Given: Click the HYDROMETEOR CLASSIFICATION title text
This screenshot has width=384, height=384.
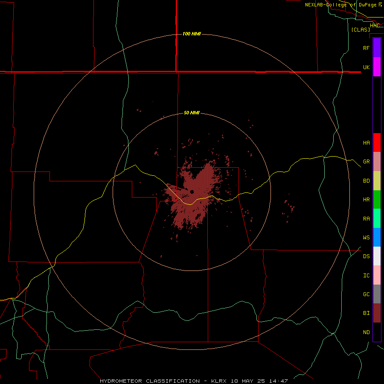Looking at the screenshot, I should click(x=150, y=381).
